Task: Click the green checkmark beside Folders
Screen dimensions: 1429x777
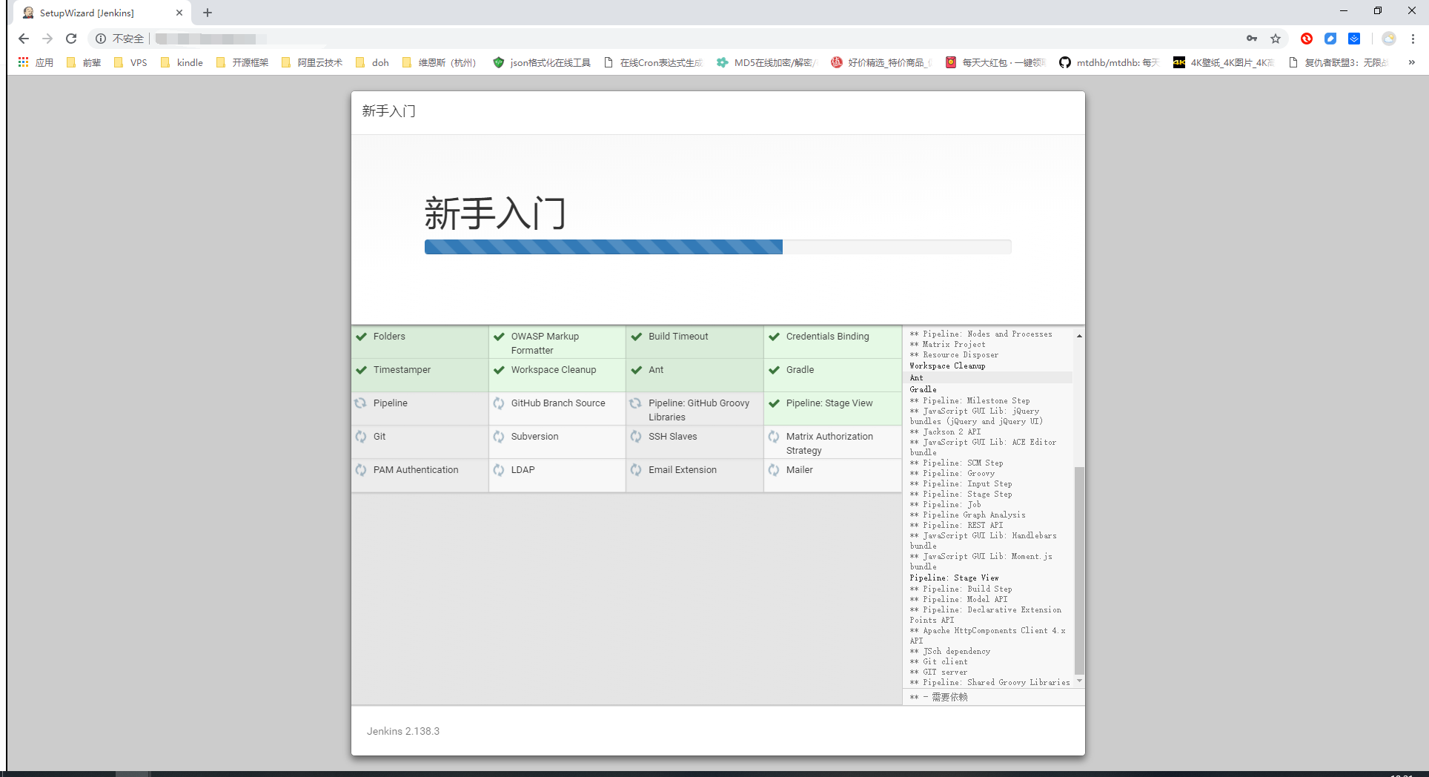Action: pyautogui.click(x=362, y=336)
